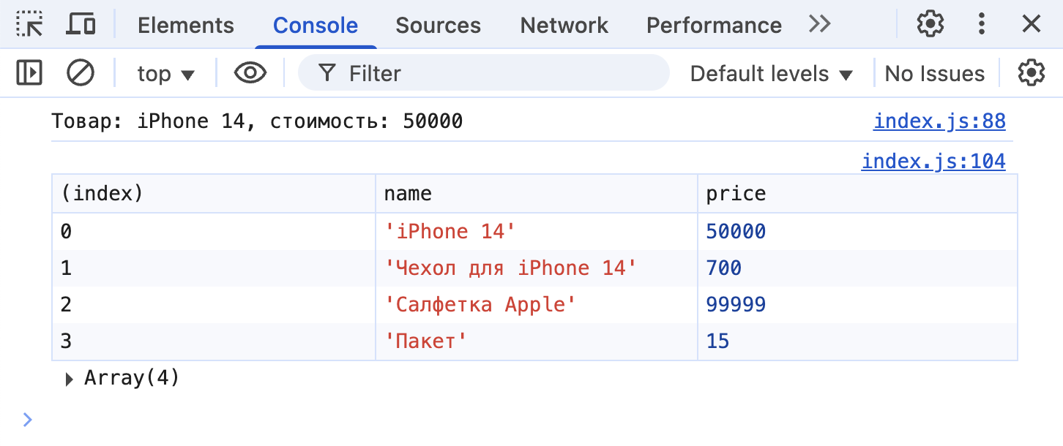Switch to the Elements tab
1063x446 pixels.
coord(185,26)
